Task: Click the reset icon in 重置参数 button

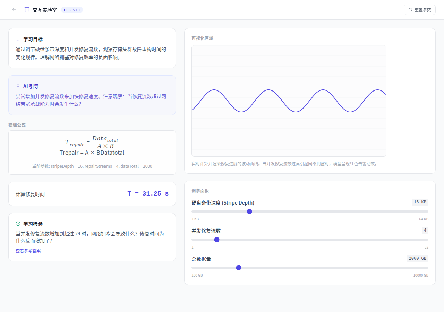Action: (x=410, y=10)
